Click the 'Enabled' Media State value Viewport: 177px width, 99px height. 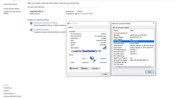pyautogui.click(x=104, y=38)
